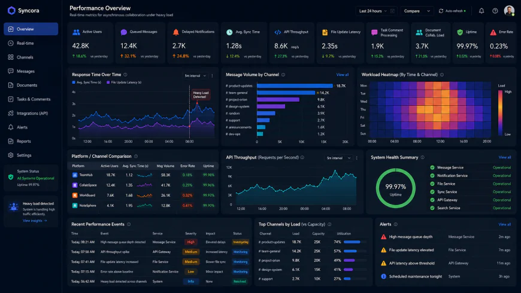This screenshot has width=521, height=293.
Task: Click the Uptime shield icon
Action: coord(460,32)
